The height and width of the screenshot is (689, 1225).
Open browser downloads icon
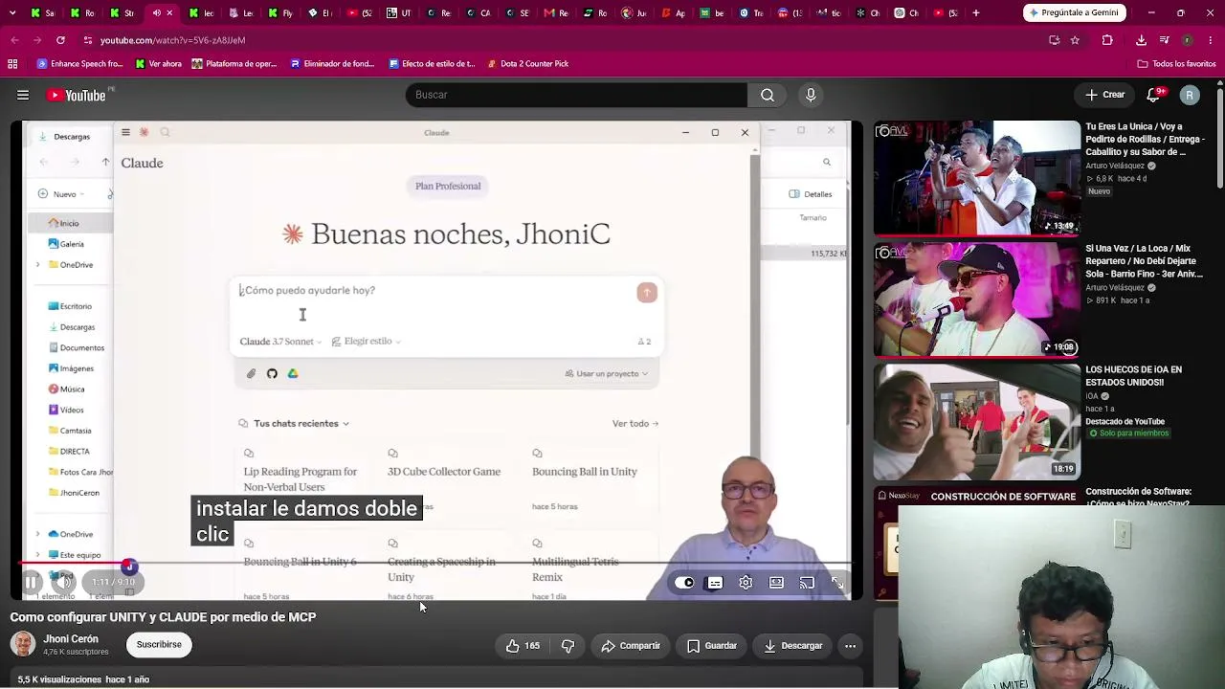tap(1141, 40)
